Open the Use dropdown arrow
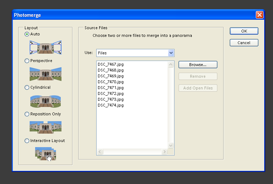Screen dimensions: 273x184 [171, 53]
